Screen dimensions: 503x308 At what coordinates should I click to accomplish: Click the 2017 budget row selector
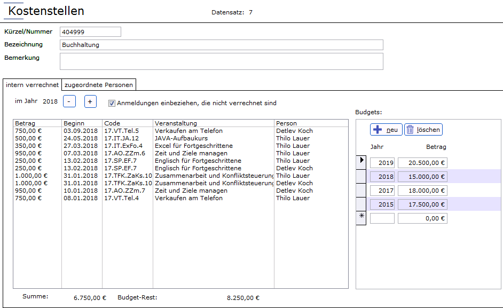pyautogui.click(x=361, y=190)
